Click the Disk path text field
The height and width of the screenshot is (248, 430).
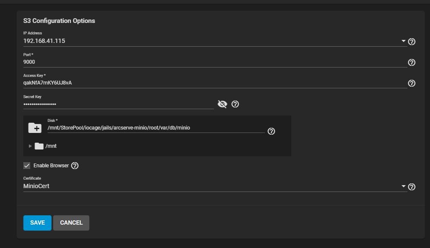point(156,128)
